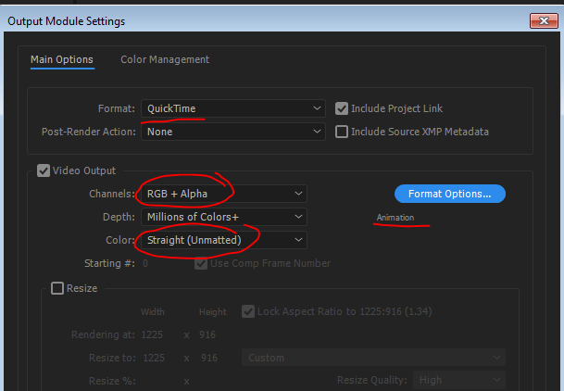
Task: Open the Depth dropdown Millions of Colors+
Action: [x=224, y=217]
